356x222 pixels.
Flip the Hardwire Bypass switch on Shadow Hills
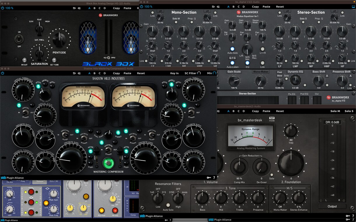108,150
